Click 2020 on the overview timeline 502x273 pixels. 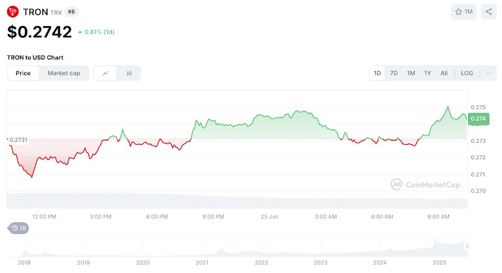[x=142, y=263]
